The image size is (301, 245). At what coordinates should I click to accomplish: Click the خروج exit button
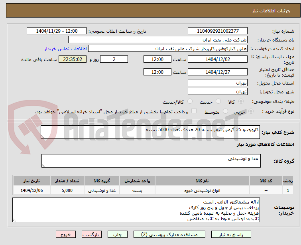point(66,235)
